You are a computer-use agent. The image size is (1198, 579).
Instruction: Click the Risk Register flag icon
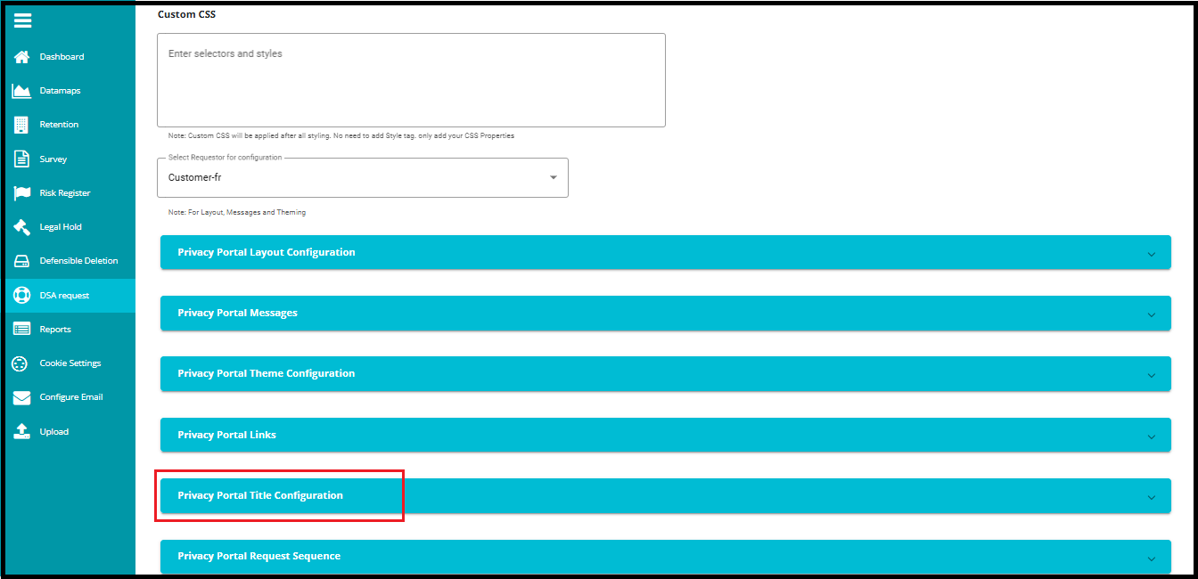[22, 193]
